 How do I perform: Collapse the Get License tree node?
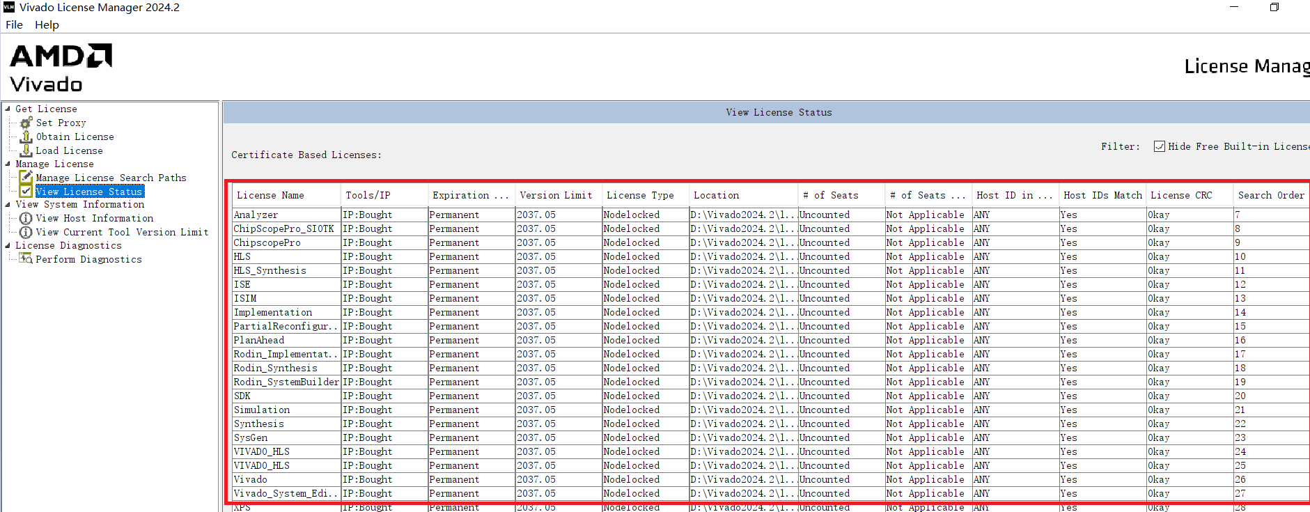(8, 109)
